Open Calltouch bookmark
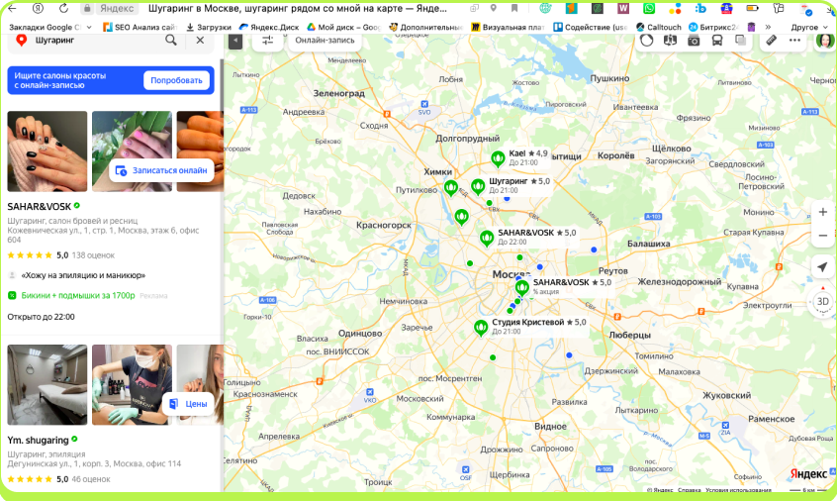 click(658, 28)
